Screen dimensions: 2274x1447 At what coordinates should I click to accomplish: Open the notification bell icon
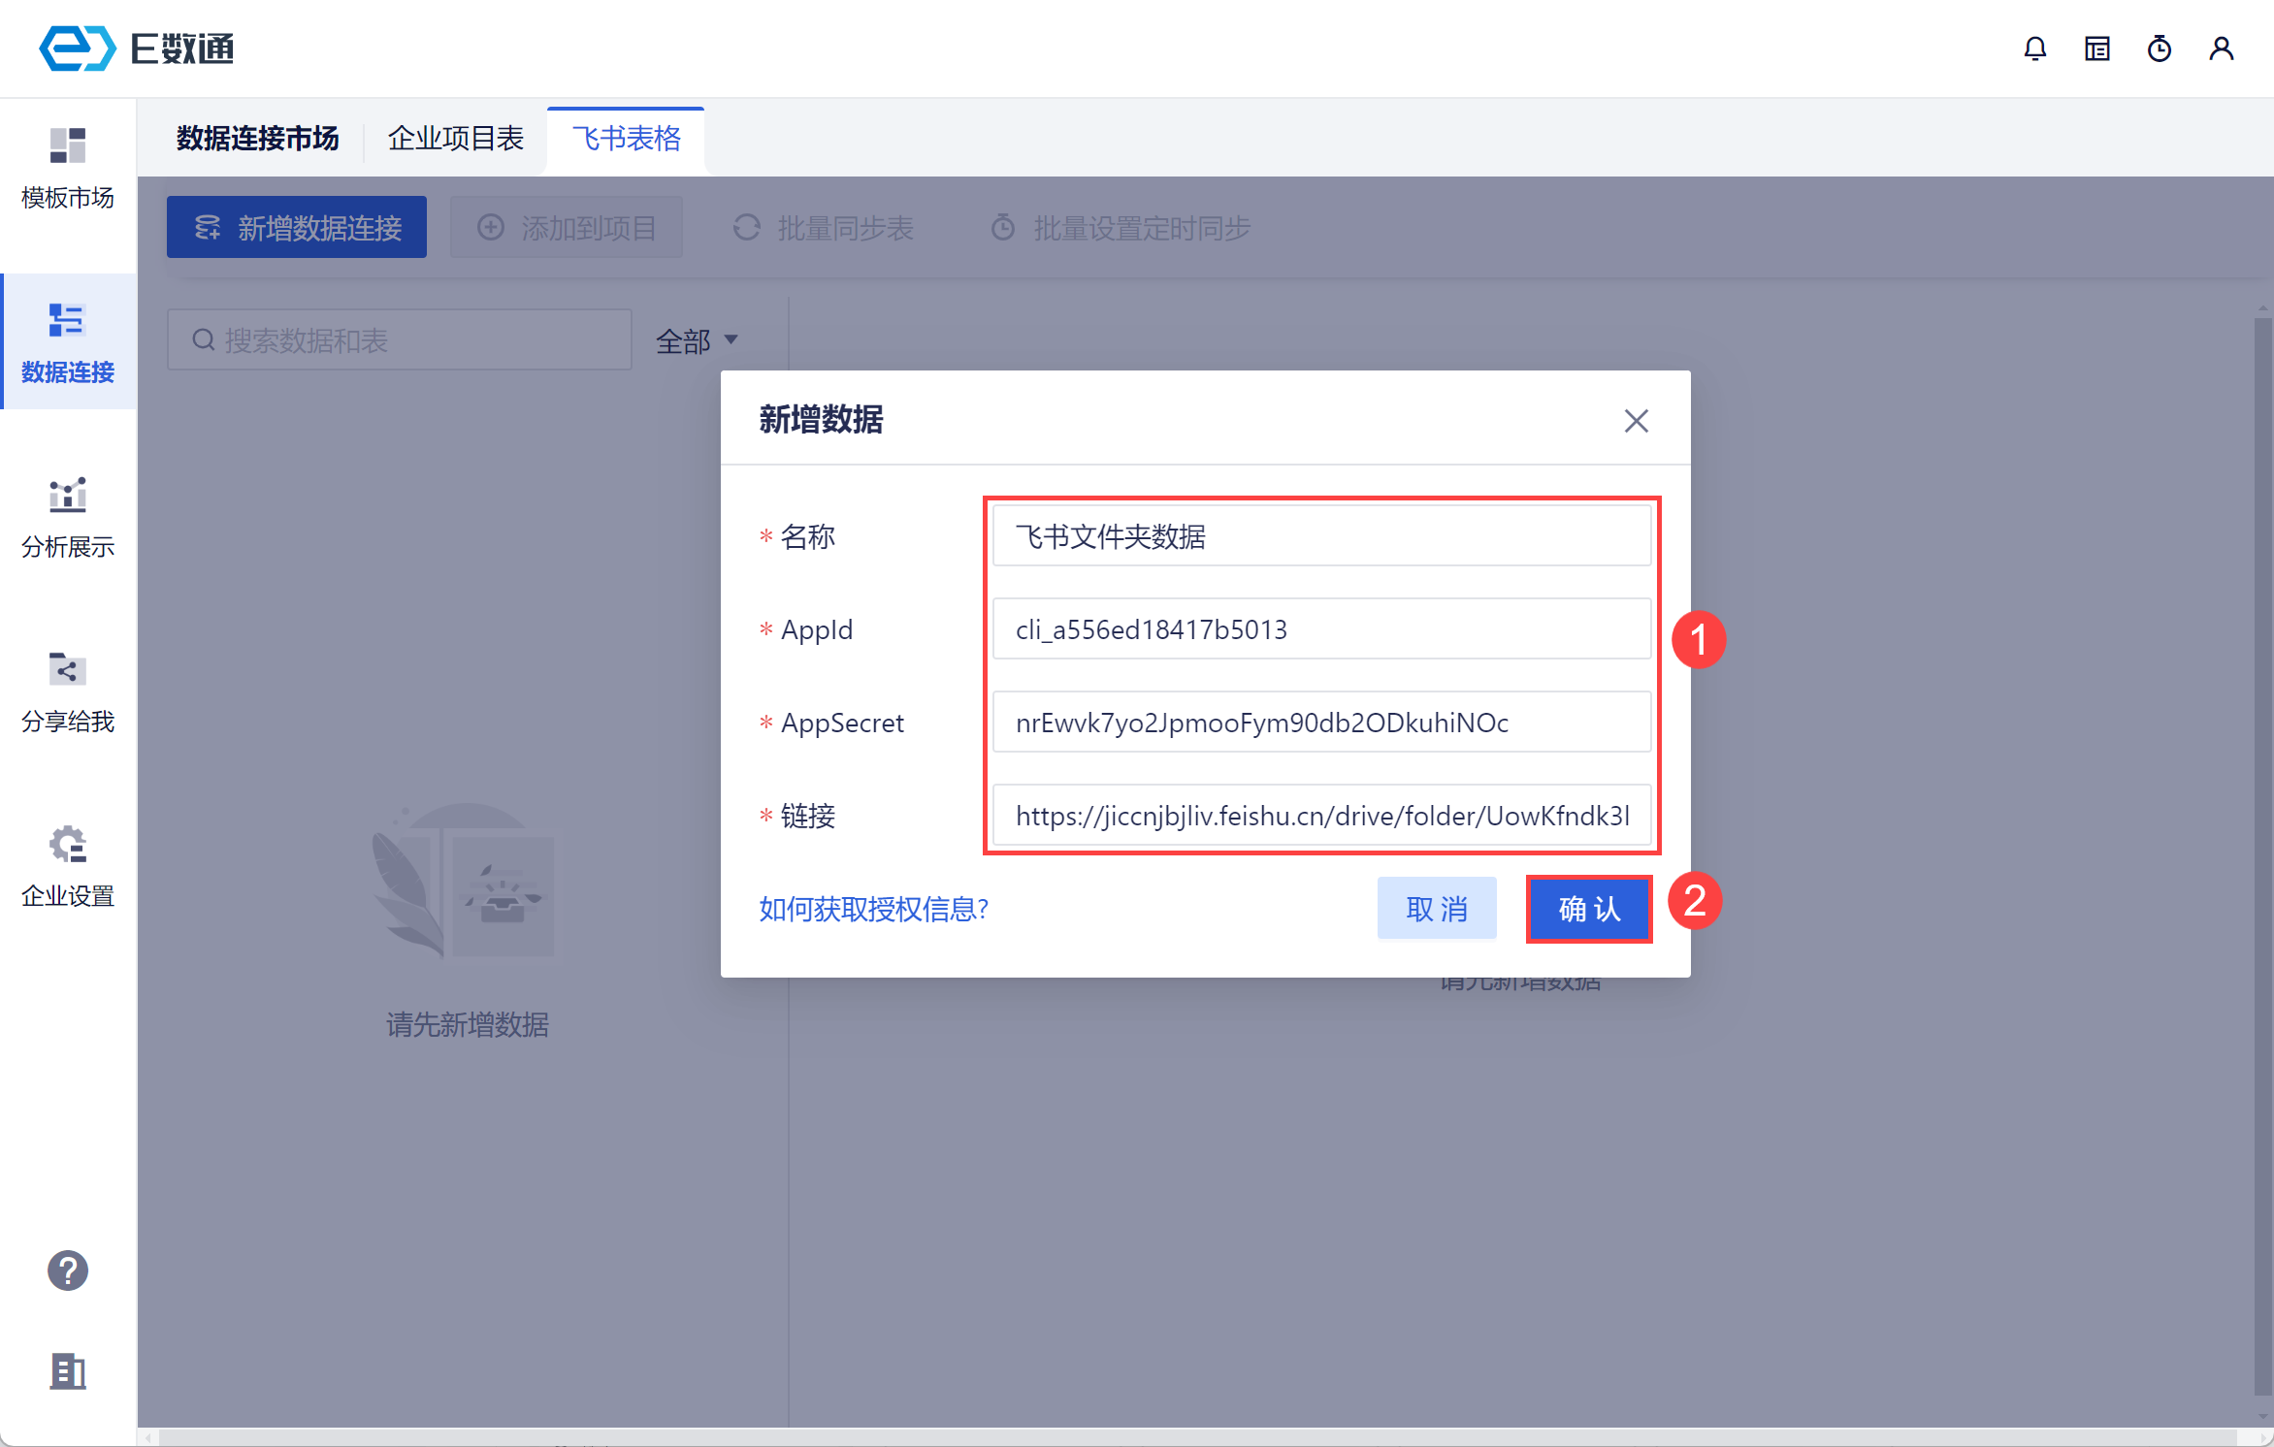pos(2034,48)
